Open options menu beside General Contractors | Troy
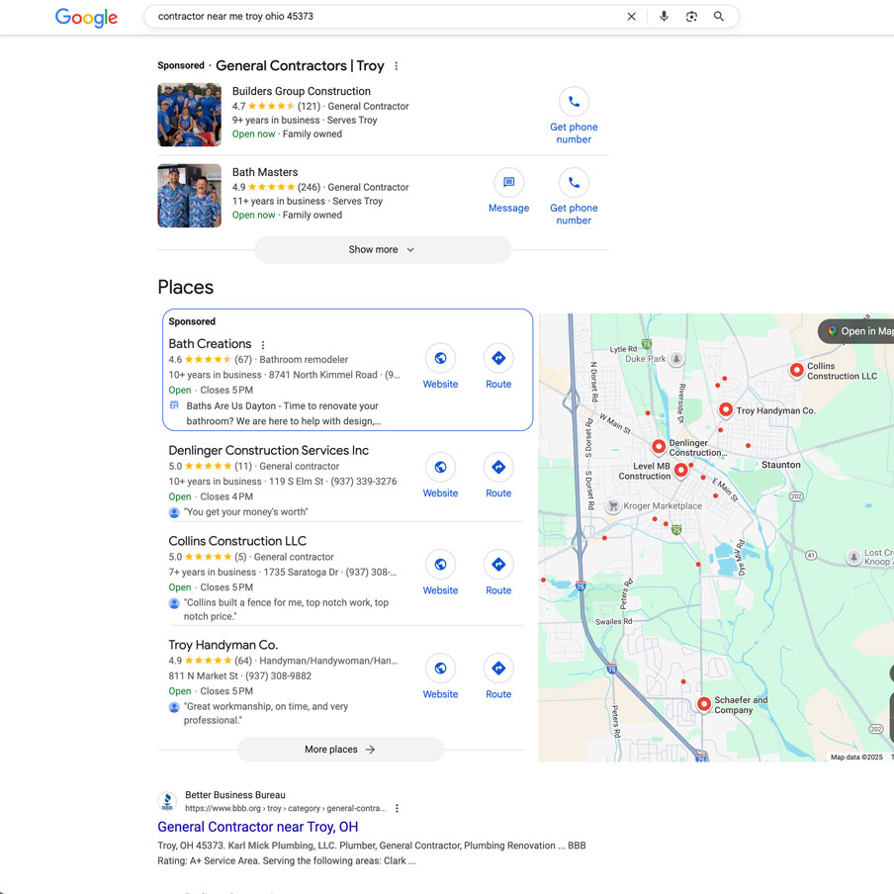 pyautogui.click(x=397, y=66)
